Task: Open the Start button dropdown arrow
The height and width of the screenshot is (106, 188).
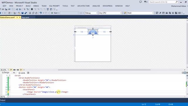Action: click(59, 13)
